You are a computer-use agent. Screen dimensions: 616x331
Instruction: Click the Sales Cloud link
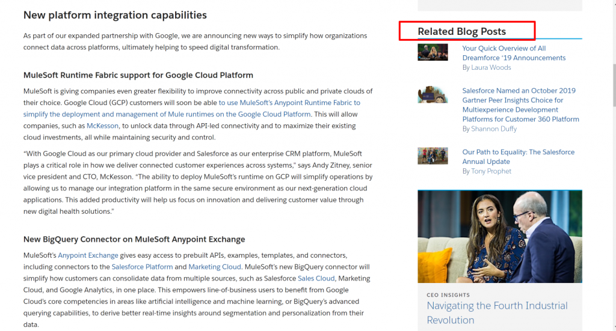point(316,278)
